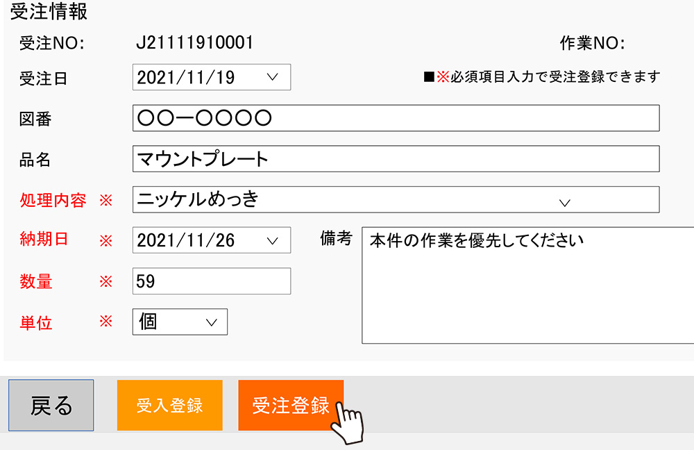Expand the 処理内容 dropdown chevron
The height and width of the screenshot is (450, 694).
pos(564,203)
